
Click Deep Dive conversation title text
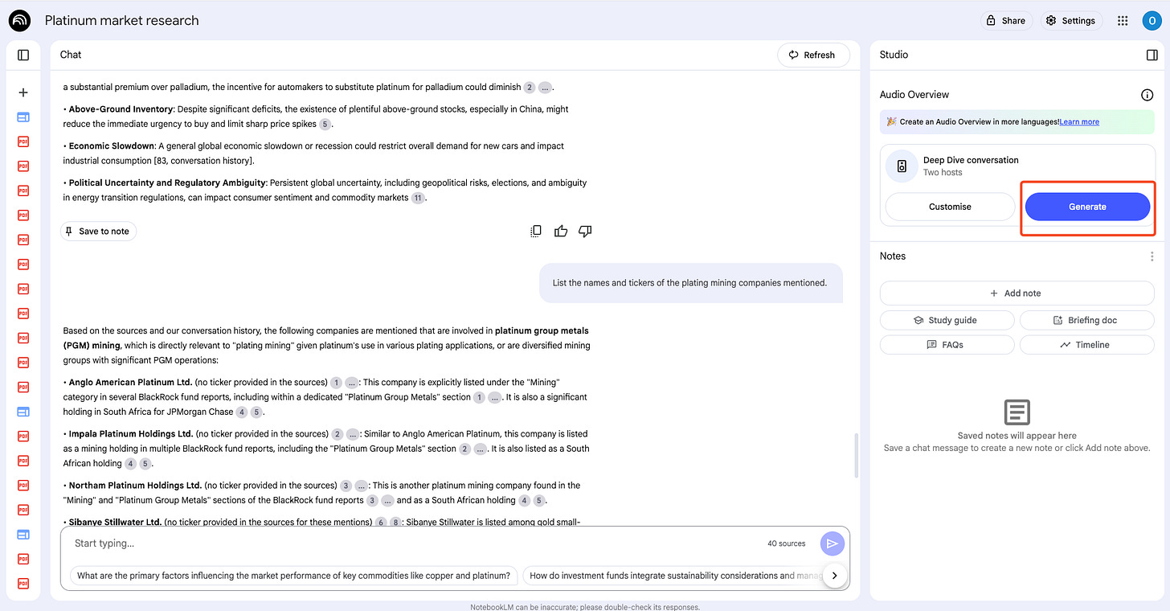pyautogui.click(x=971, y=160)
